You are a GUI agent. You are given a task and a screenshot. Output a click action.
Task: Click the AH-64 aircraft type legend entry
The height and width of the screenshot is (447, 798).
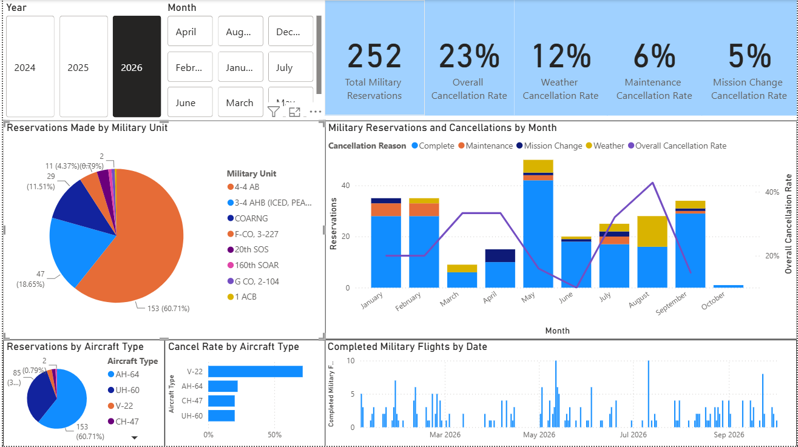[123, 375]
